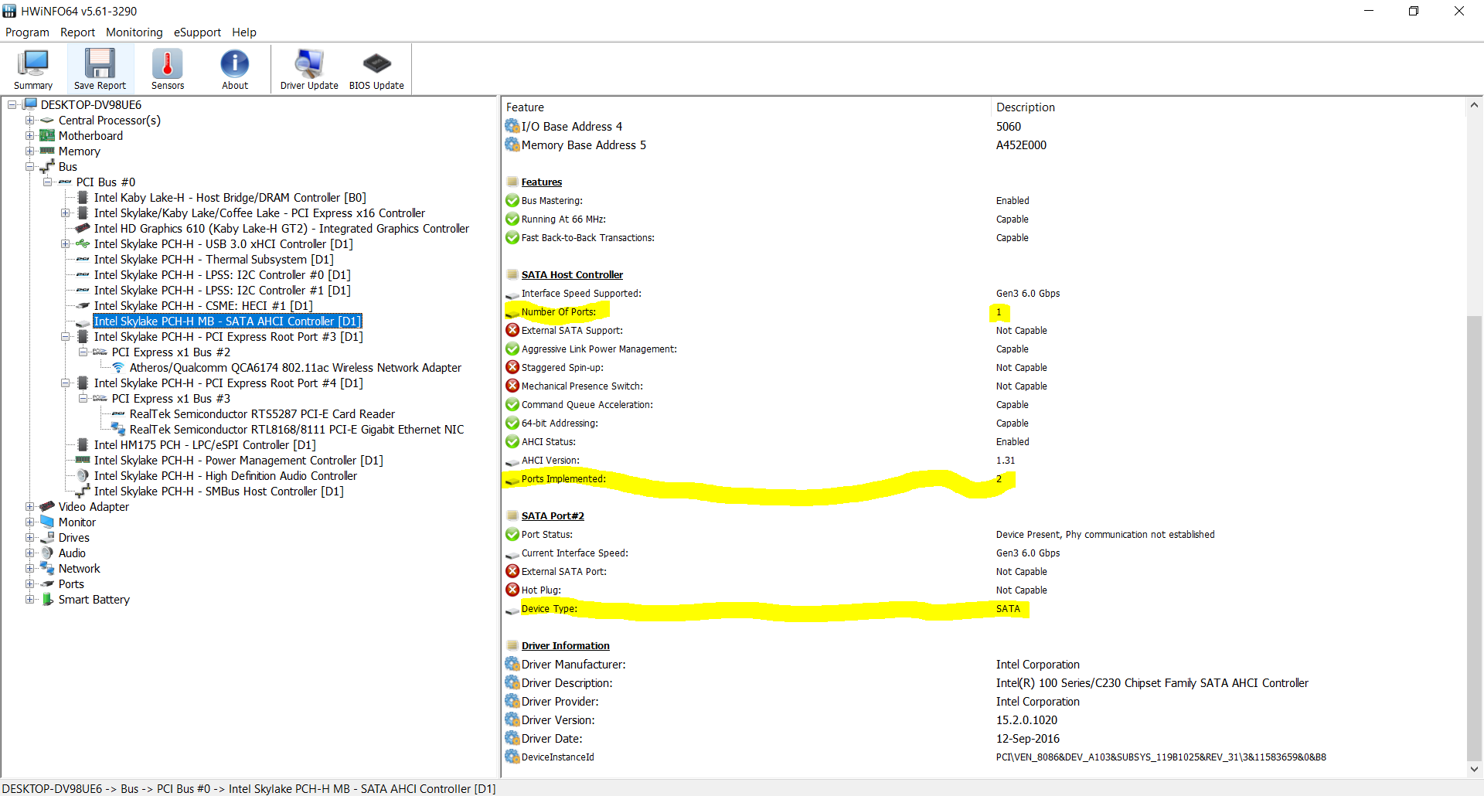1484x796 pixels.
Task: Click the Port Status green check icon
Action: click(512, 535)
